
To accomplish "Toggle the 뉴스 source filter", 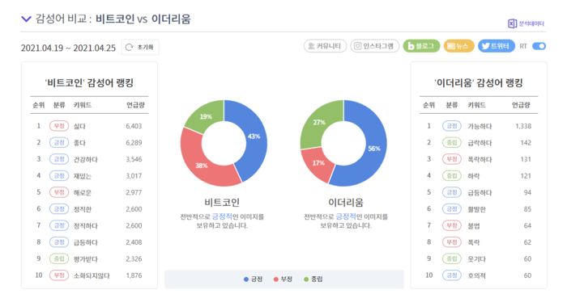I will tap(458, 46).
